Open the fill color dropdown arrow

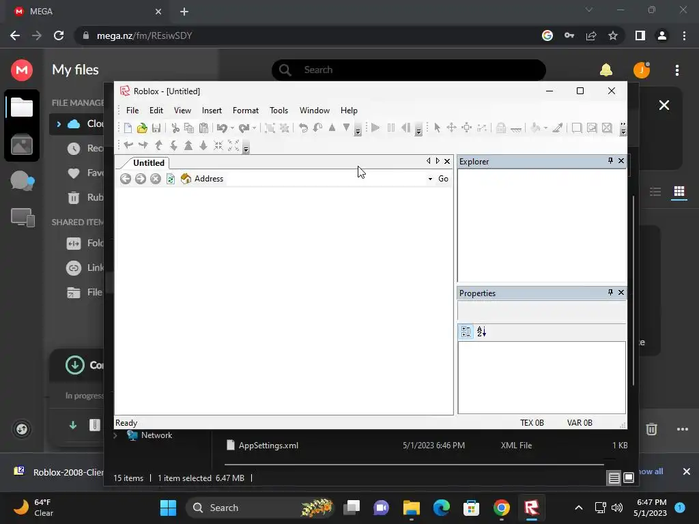click(545, 128)
